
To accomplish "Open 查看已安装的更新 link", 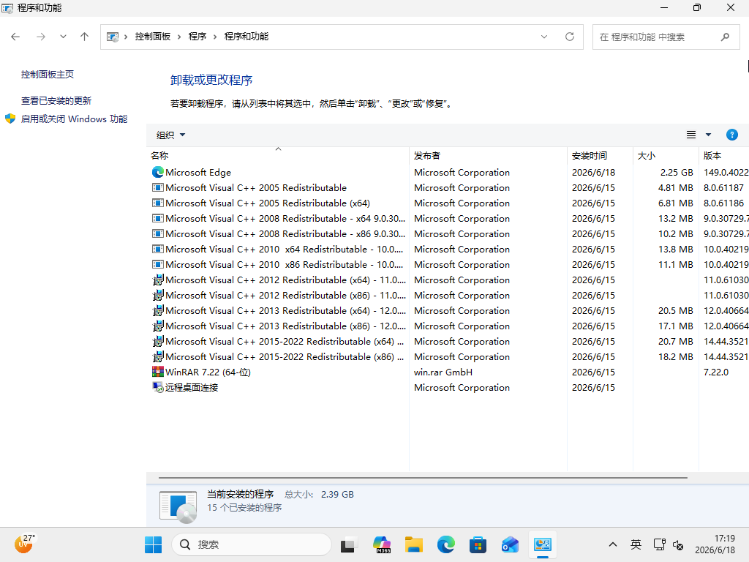I will (56, 101).
